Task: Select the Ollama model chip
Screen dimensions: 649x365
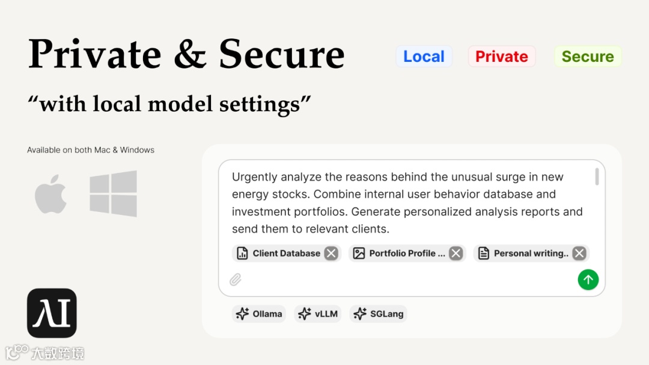Action: pyautogui.click(x=259, y=314)
